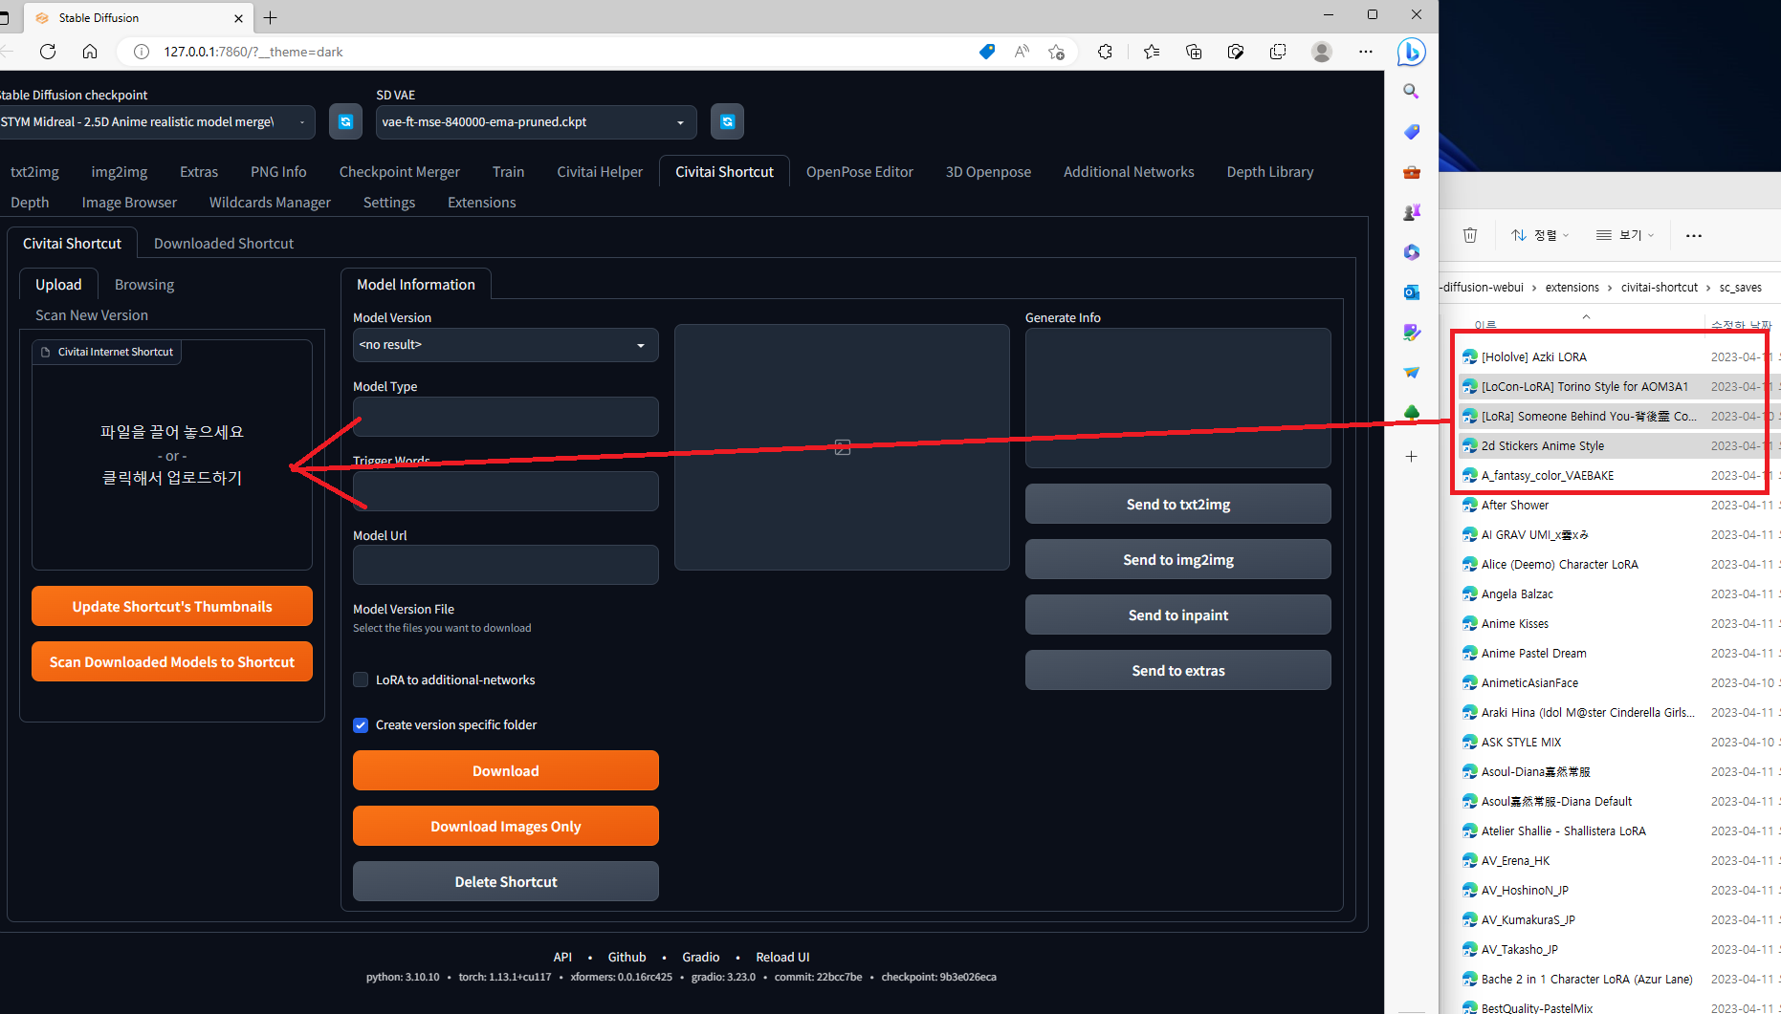Open the Image Browser tab
The height and width of the screenshot is (1014, 1781).
129,203
